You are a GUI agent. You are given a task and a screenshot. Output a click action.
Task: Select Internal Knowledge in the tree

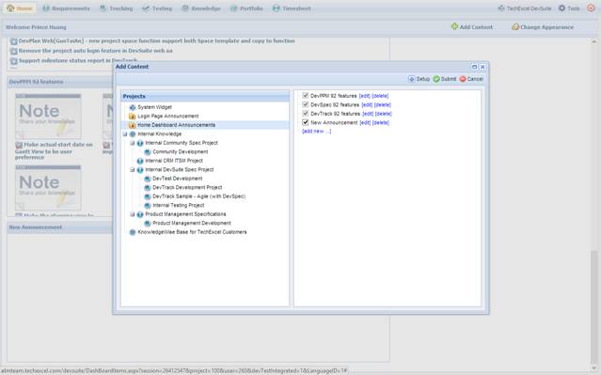point(160,134)
